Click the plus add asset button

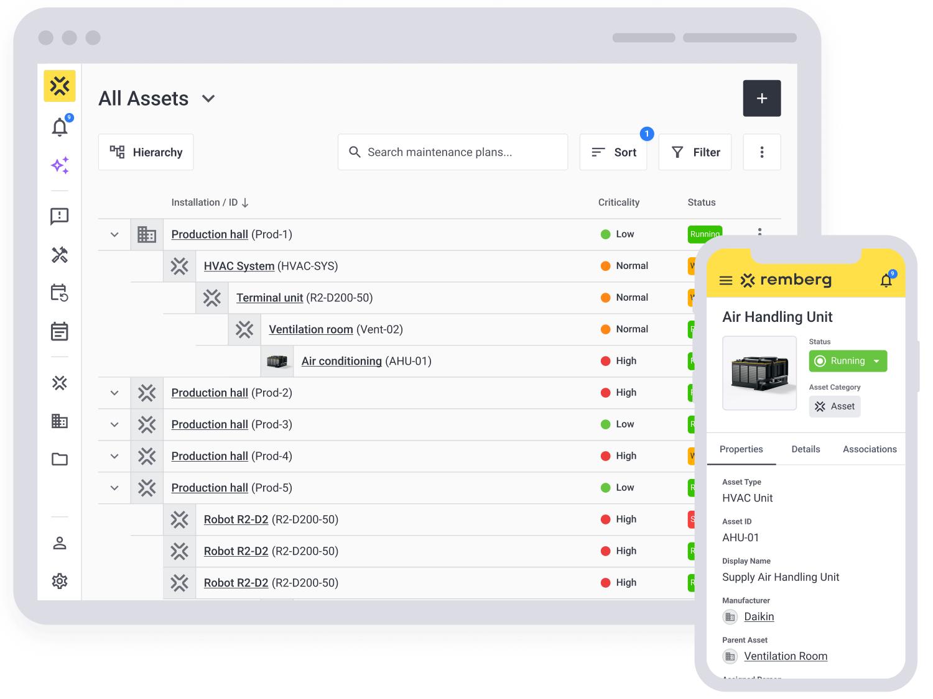tap(762, 98)
